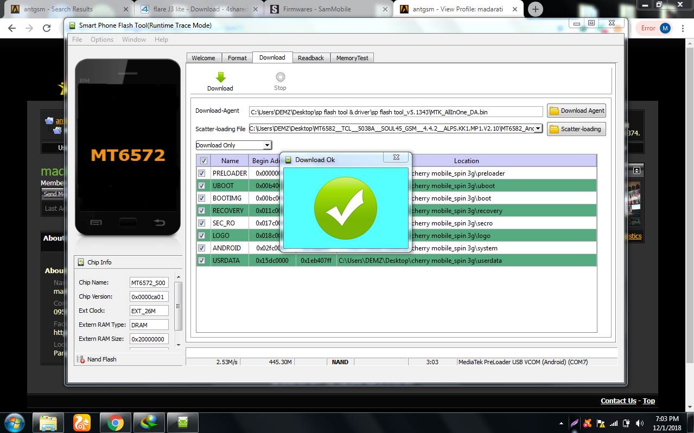Open the Window menu
This screenshot has height=433, width=694.
click(134, 40)
